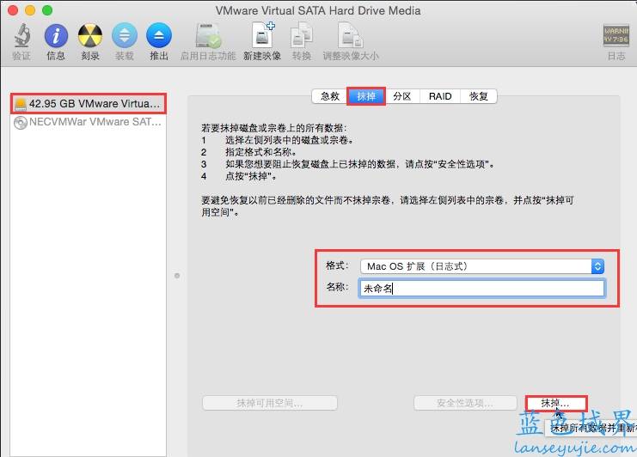Click the Security Options (安全性选项…) button
This screenshot has width=637, height=457.
pos(465,403)
